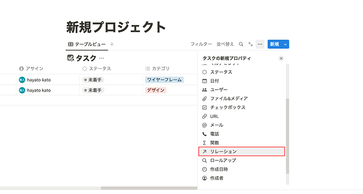The height and width of the screenshot is (194, 363).
Task: Click the カテゴリ column header
Action: point(170,69)
